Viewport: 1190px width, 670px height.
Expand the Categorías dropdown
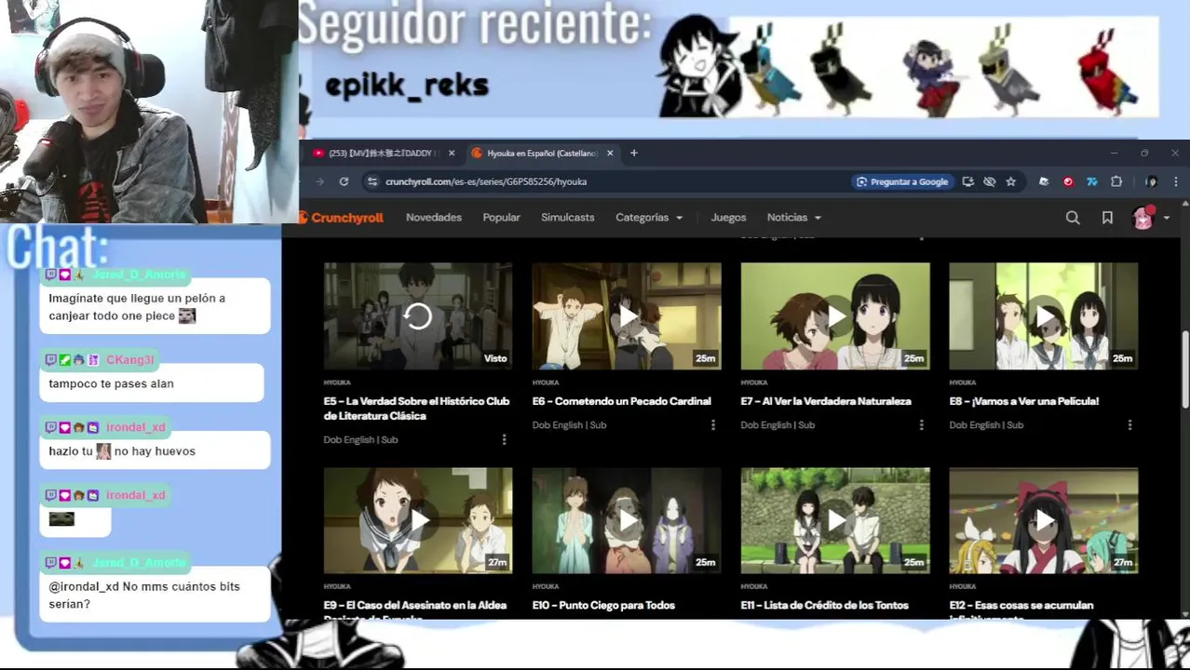click(x=649, y=217)
